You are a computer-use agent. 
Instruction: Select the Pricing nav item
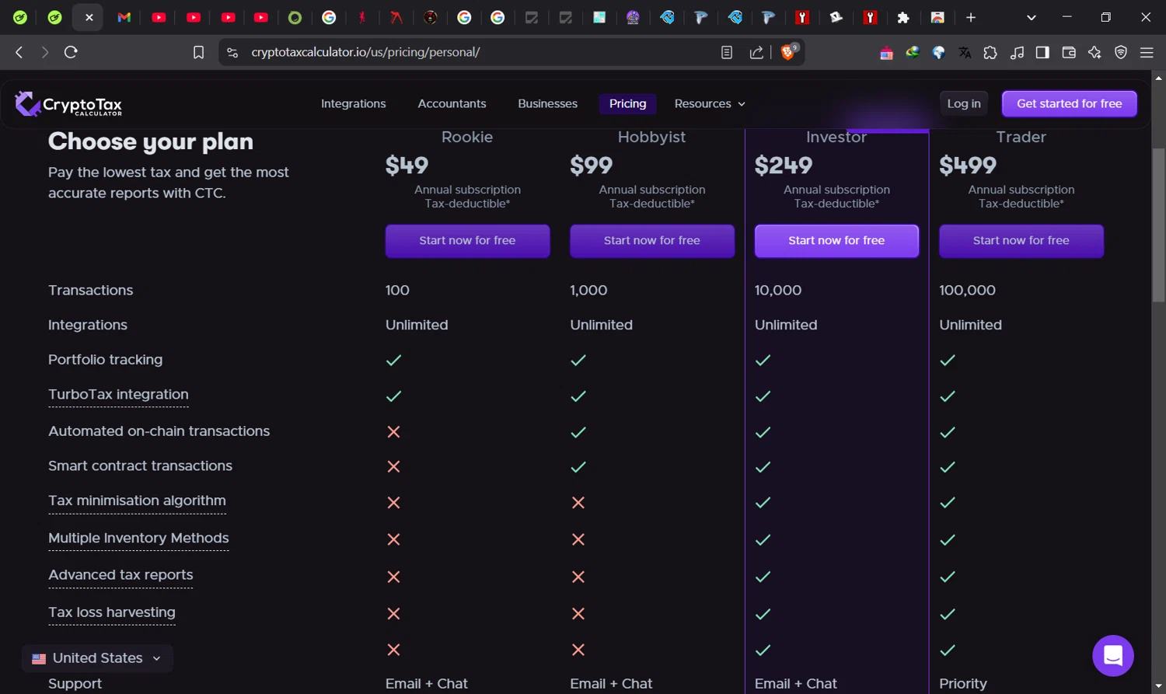(627, 103)
